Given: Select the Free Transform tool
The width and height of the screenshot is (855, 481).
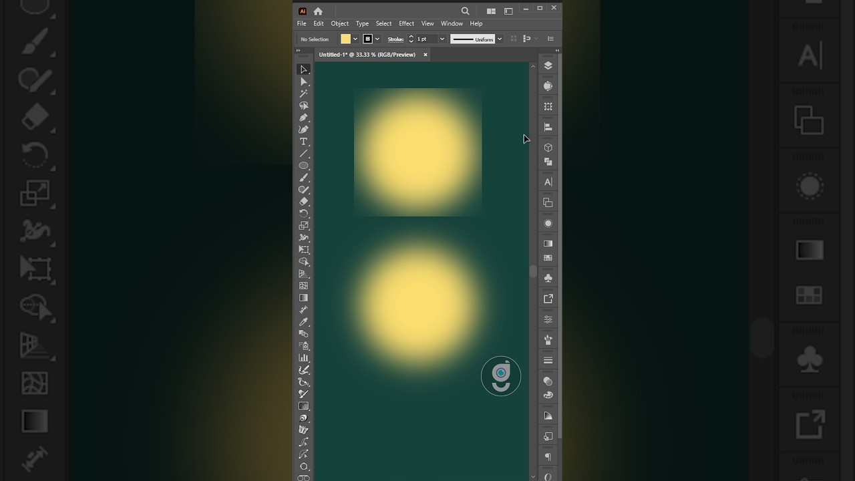Looking at the screenshot, I should coord(303,250).
